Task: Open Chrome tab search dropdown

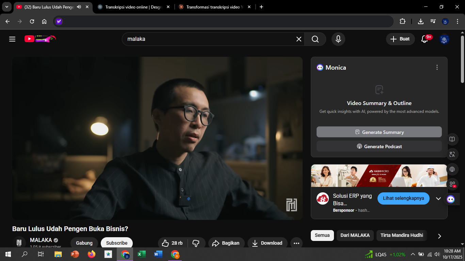Action: click(6, 7)
